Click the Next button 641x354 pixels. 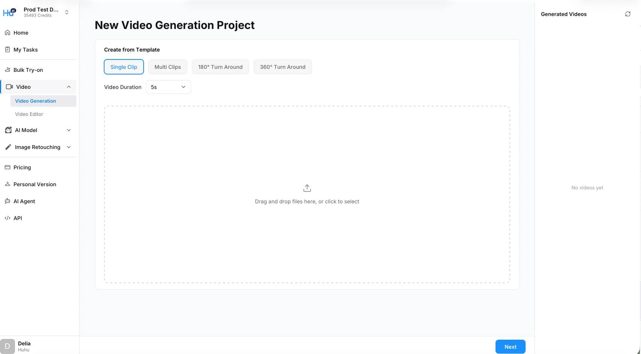[511, 347]
